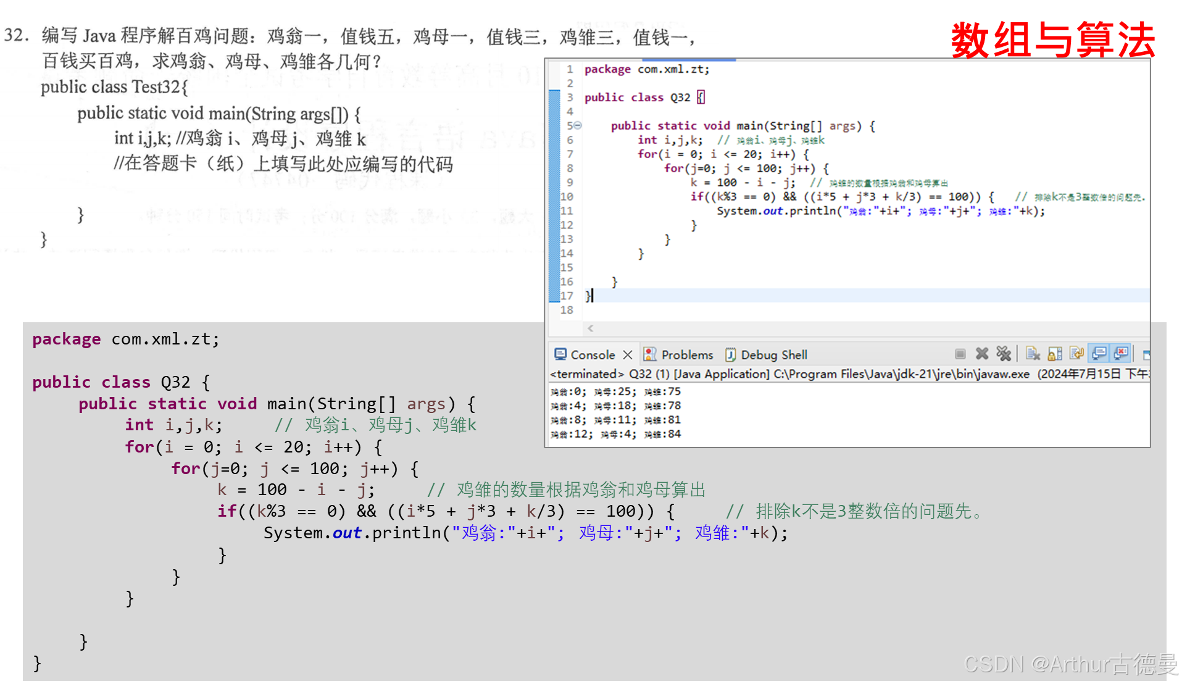1182x684 pixels.
Task: Click the red '数组与算法' title
Action: [x=1053, y=41]
